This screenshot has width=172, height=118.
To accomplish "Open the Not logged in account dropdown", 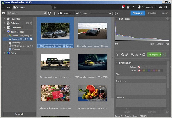I will pos(147,7).
